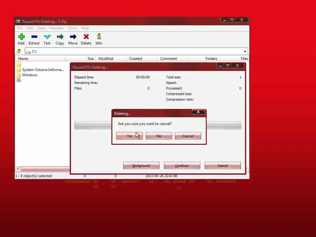Minimize the 7-Zip main window

pos(225,20)
